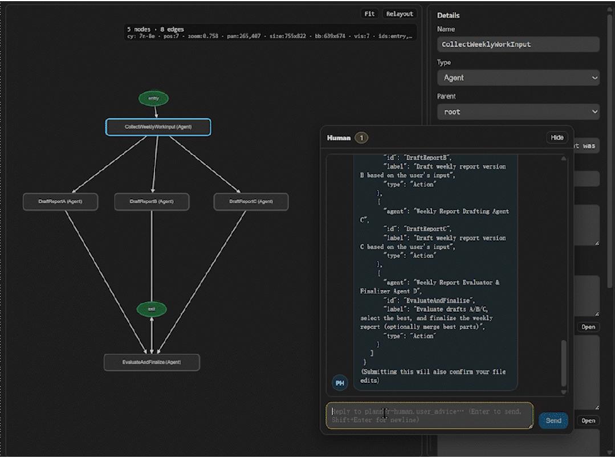Click the 'DraftReportC' id line in chat

418,228
